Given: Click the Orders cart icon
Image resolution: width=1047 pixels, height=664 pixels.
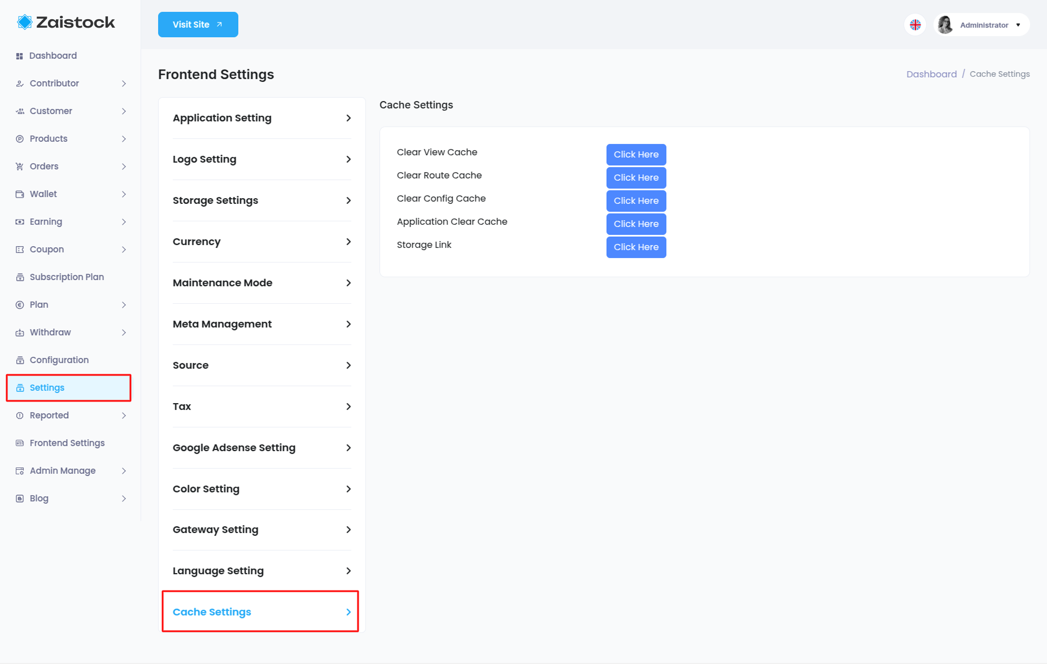Looking at the screenshot, I should 20,167.
